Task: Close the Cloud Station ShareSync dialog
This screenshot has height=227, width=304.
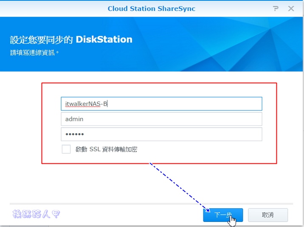Action: (x=291, y=8)
